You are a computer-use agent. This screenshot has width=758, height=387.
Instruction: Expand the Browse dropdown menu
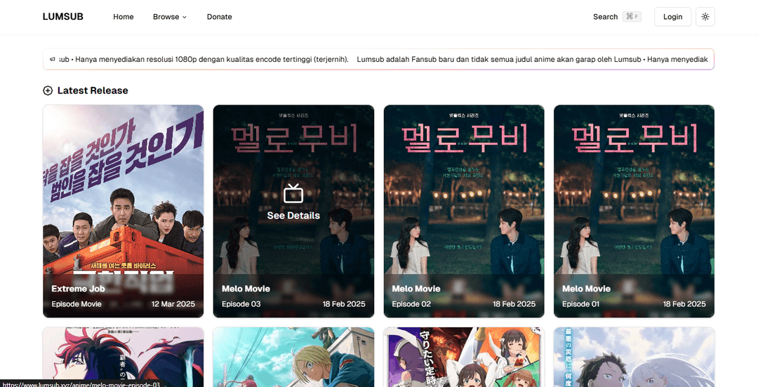[x=170, y=16]
